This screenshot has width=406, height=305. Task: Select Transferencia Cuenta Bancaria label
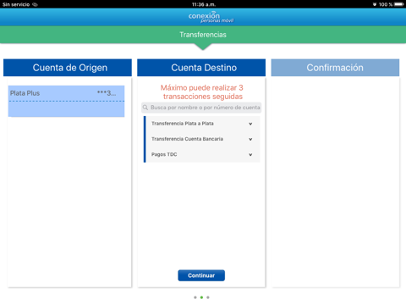click(187, 139)
